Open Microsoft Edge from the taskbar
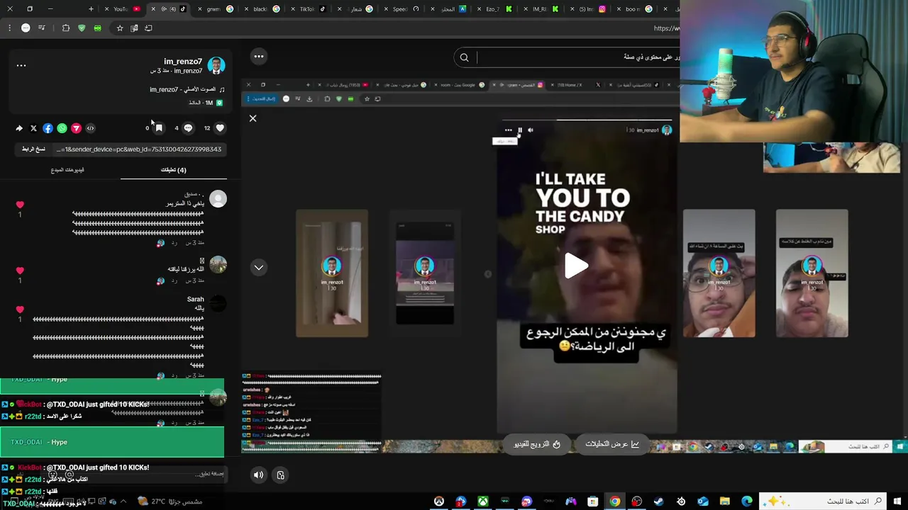Image resolution: width=908 pixels, height=510 pixels. pos(747,501)
